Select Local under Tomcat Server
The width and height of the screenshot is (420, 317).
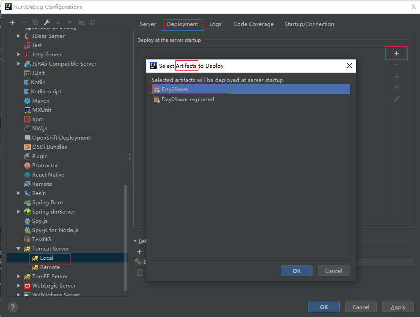pyautogui.click(x=46, y=258)
